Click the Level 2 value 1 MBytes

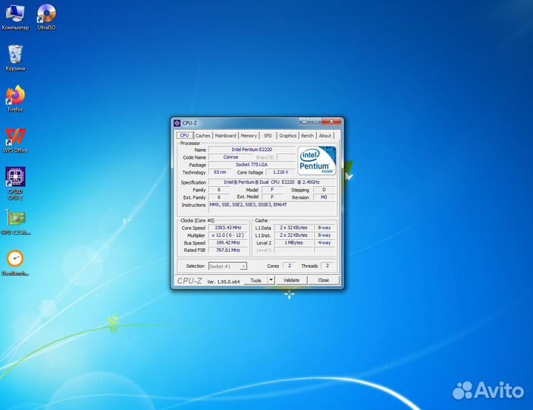(x=293, y=242)
